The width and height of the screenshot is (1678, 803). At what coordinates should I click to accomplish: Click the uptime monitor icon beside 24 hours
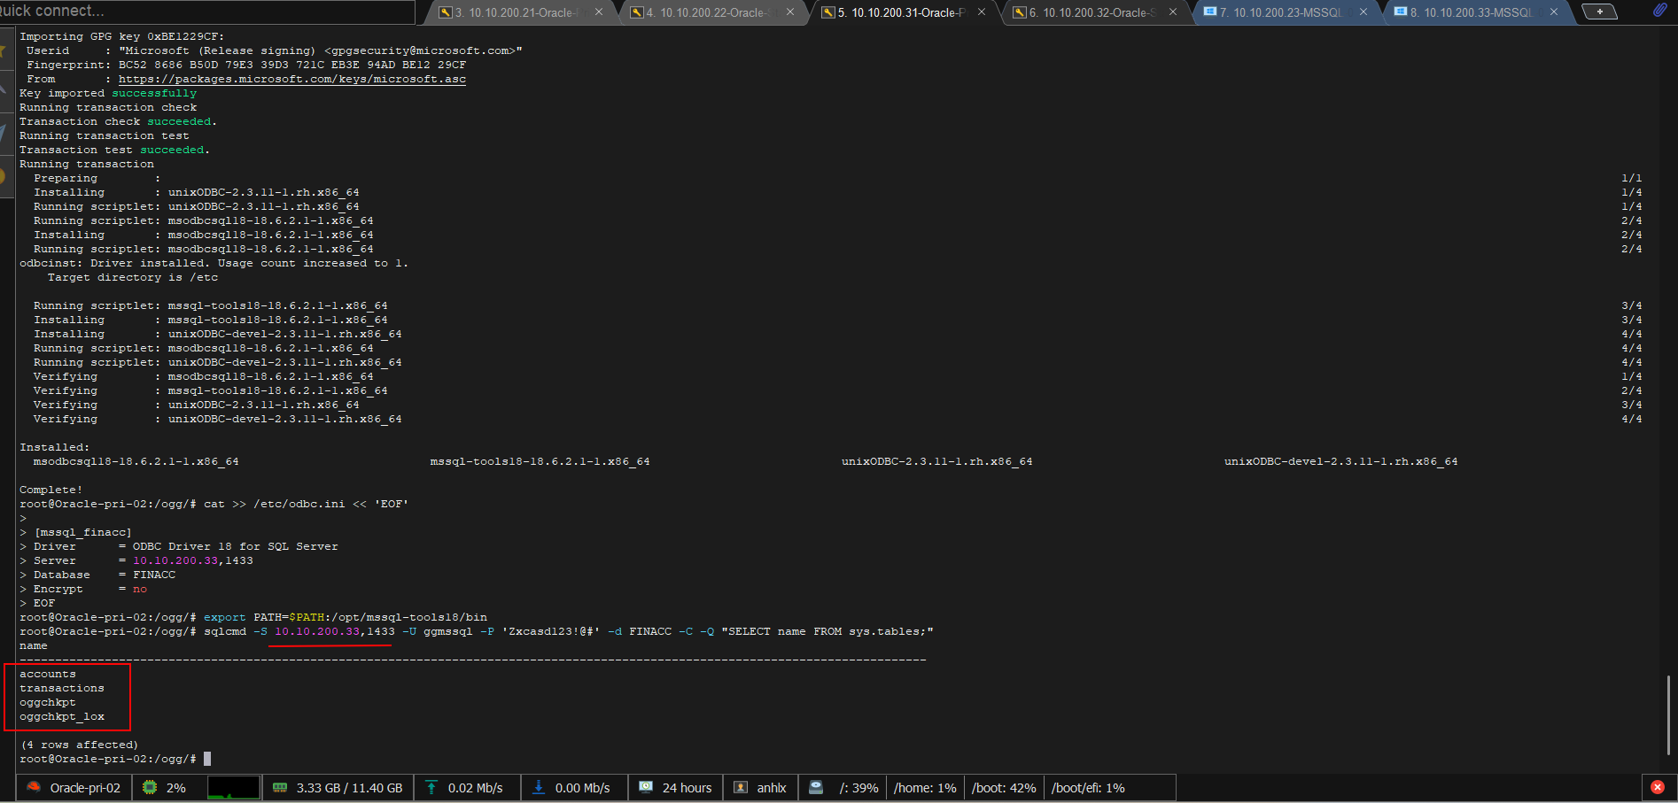point(646,787)
